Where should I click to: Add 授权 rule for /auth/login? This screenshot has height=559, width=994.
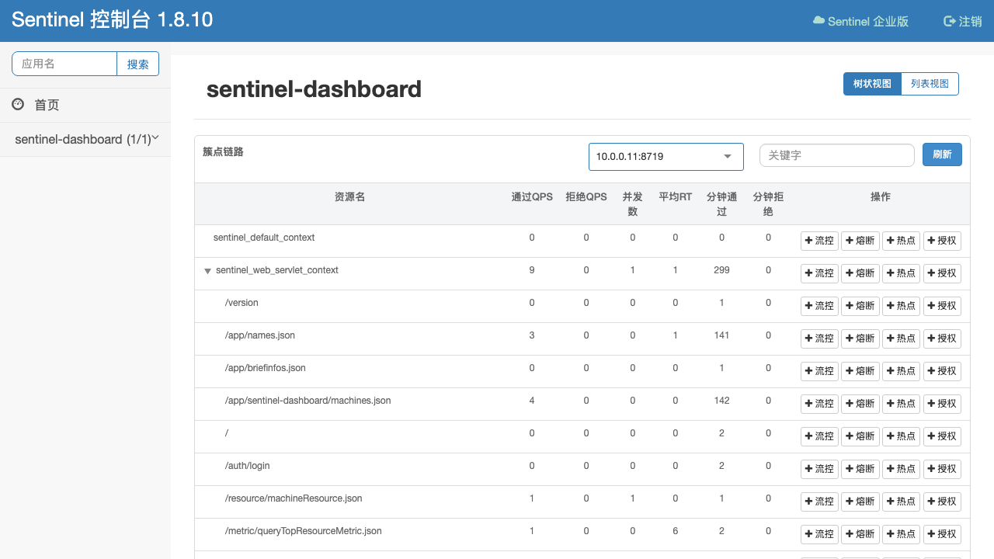point(942,469)
